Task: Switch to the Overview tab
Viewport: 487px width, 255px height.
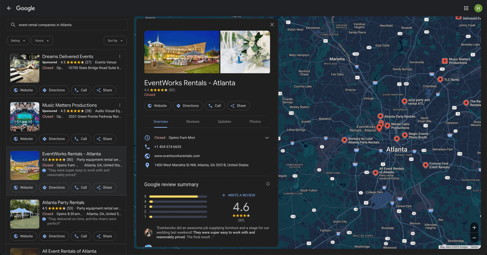Action: (160, 122)
